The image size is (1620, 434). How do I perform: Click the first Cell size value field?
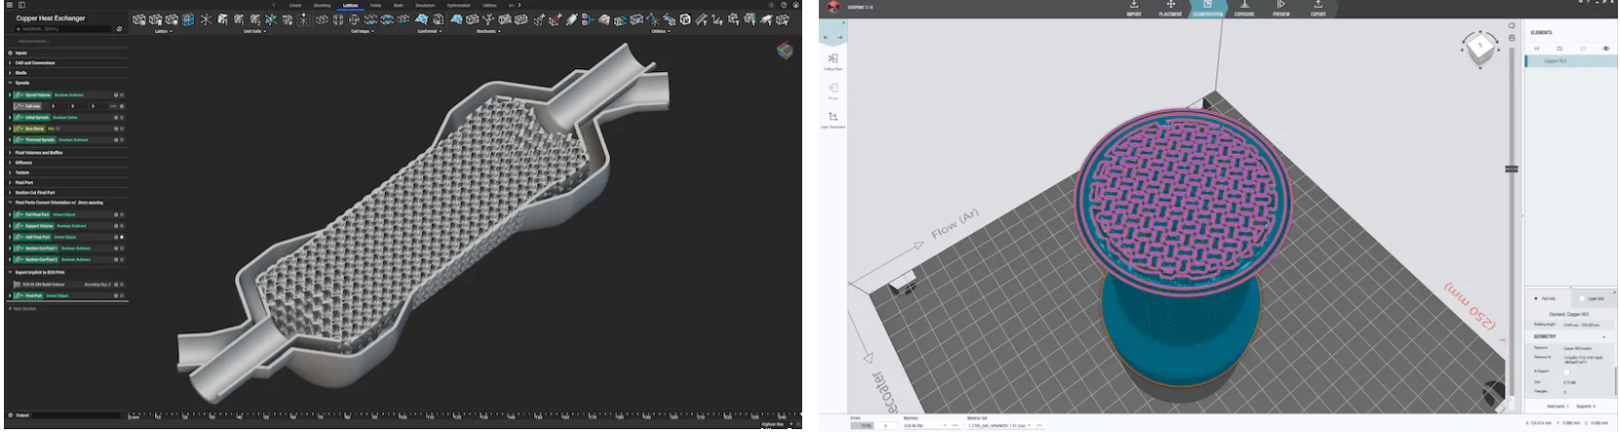coord(54,106)
